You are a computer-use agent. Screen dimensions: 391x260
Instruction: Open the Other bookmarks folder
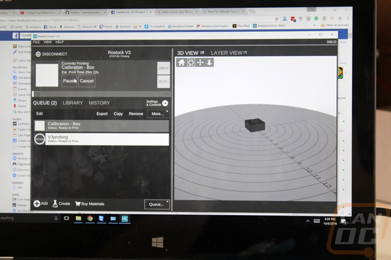tap(335, 25)
